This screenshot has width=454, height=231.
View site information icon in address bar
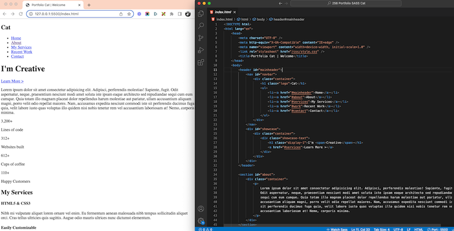pyautogui.click(x=31, y=14)
